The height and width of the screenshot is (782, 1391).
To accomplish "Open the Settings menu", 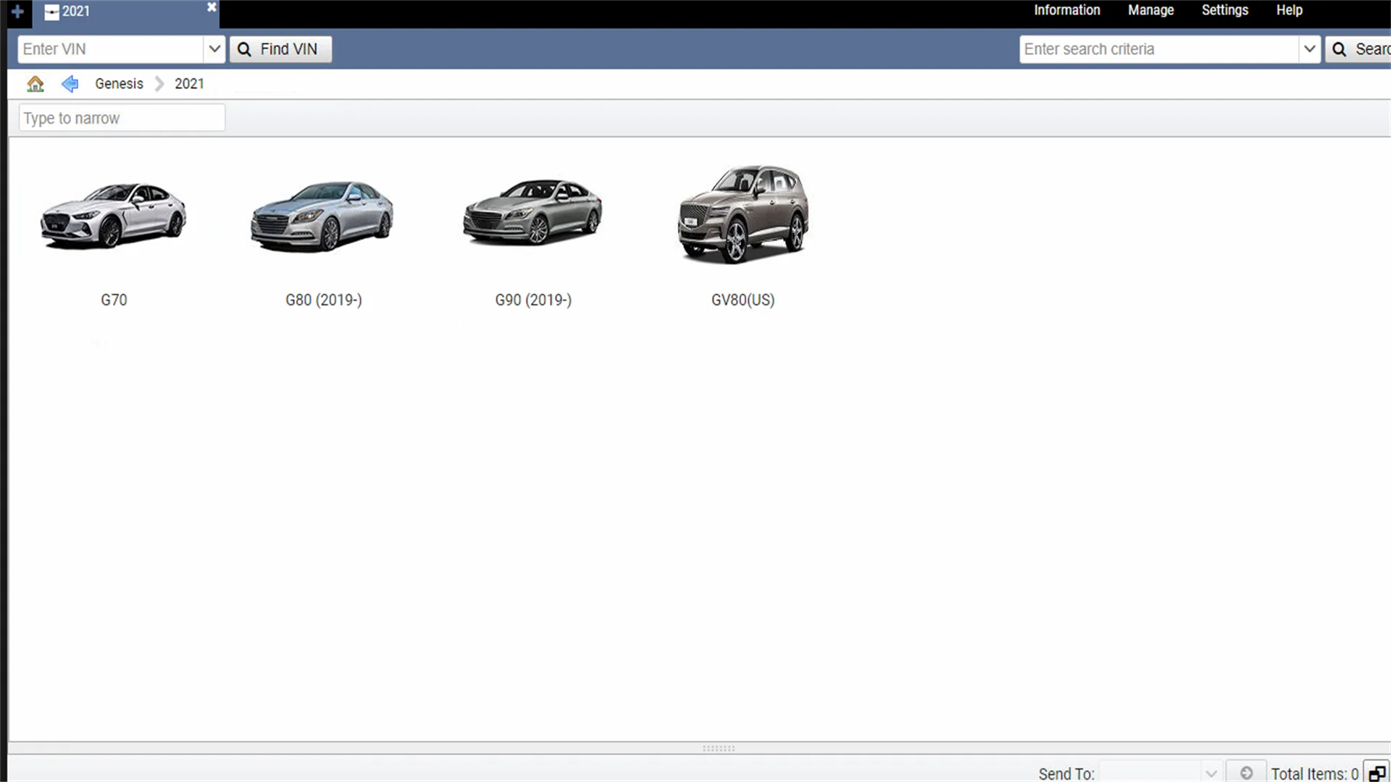I will (1224, 10).
